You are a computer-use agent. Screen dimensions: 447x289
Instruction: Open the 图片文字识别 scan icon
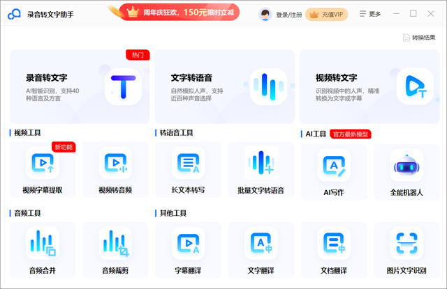[x=406, y=243]
